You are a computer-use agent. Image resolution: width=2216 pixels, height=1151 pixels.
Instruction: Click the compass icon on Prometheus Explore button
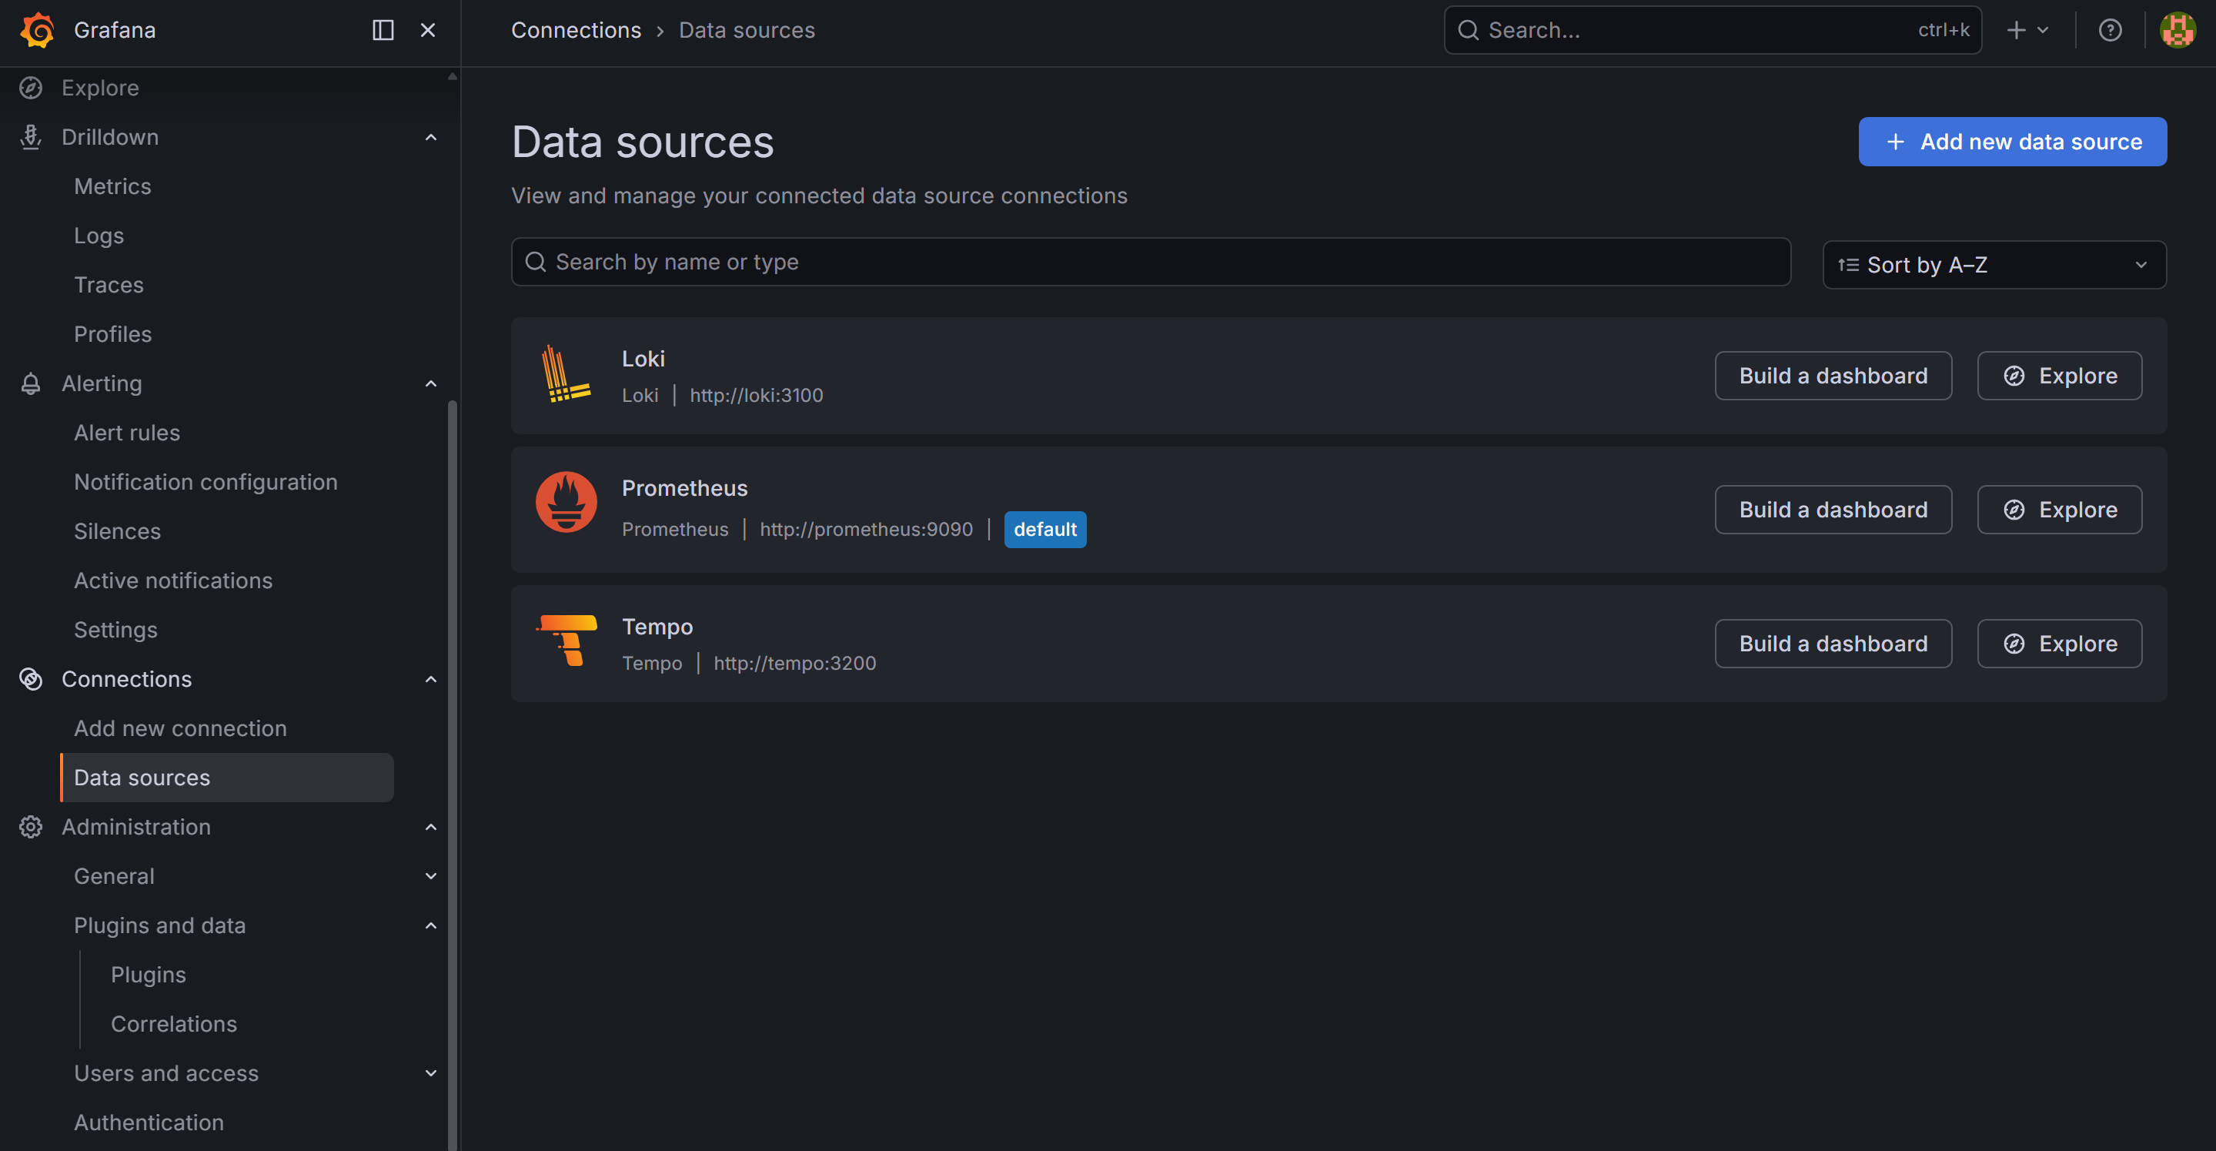(2014, 510)
